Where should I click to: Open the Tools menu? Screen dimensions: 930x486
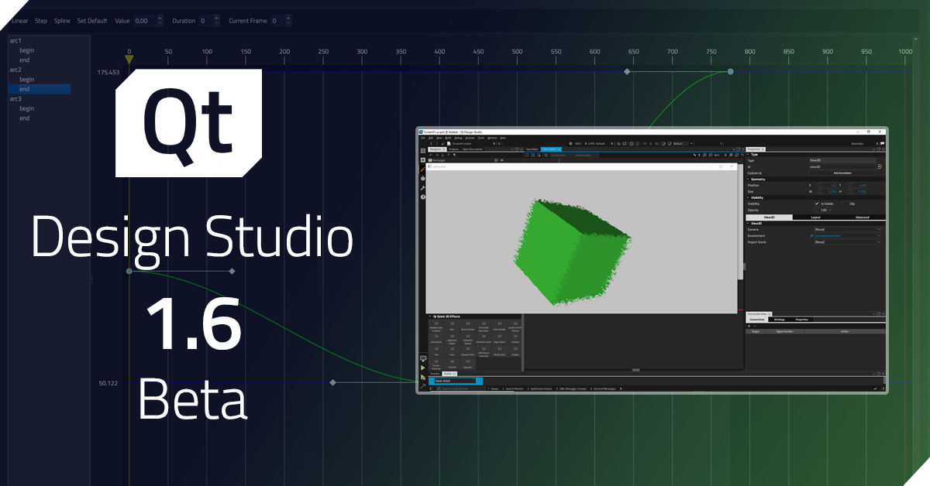coord(480,137)
